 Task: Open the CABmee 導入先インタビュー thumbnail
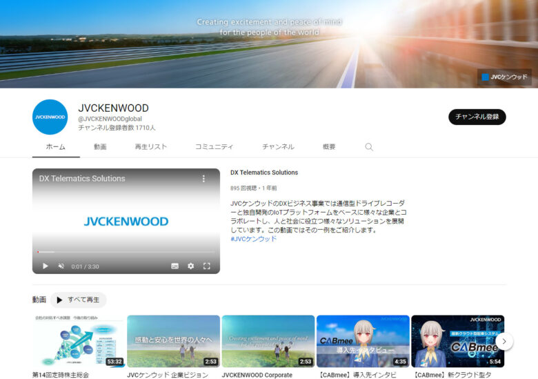(363, 341)
